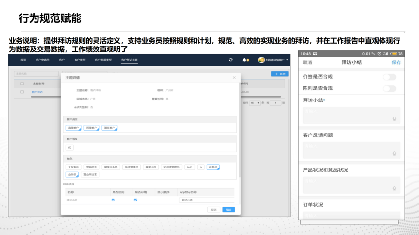Tap microphone icon in 拜访小结 field
This screenshot has height=235, width=419.
[x=394, y=118]
